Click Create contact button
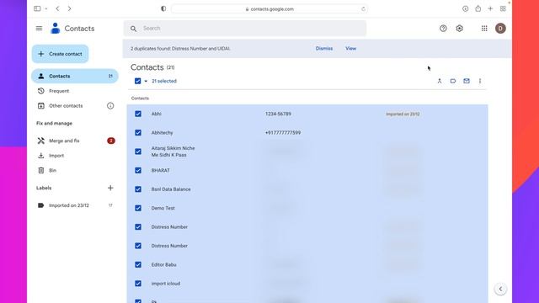Screen dimensions: 539x303 pyautogui.click(x=60, y=54)
